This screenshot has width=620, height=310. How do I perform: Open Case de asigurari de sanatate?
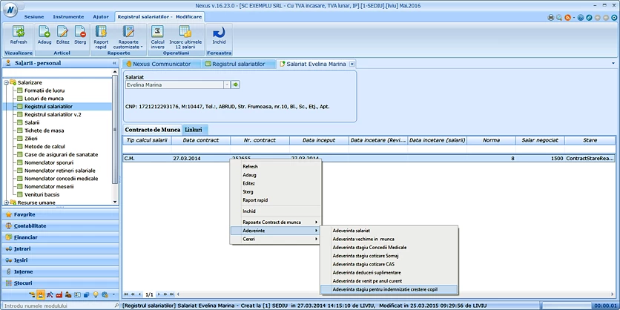62,154
